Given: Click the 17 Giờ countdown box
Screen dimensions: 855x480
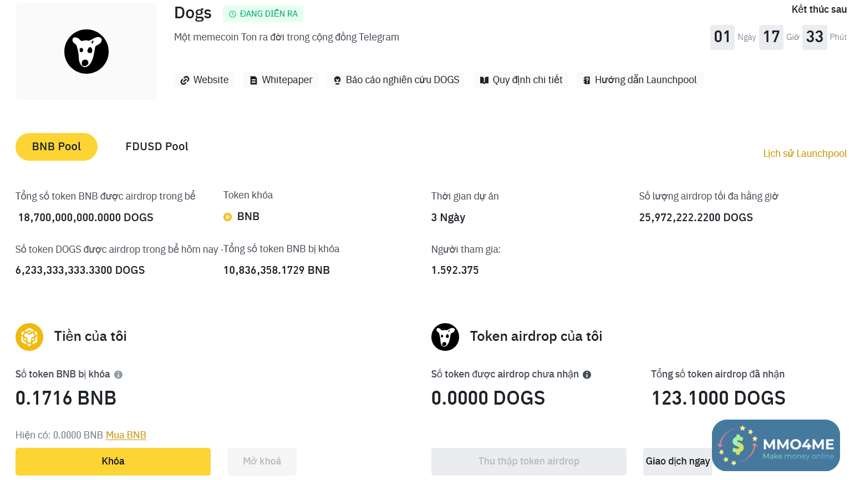Looking at the screenshot, I should point(771,37).
